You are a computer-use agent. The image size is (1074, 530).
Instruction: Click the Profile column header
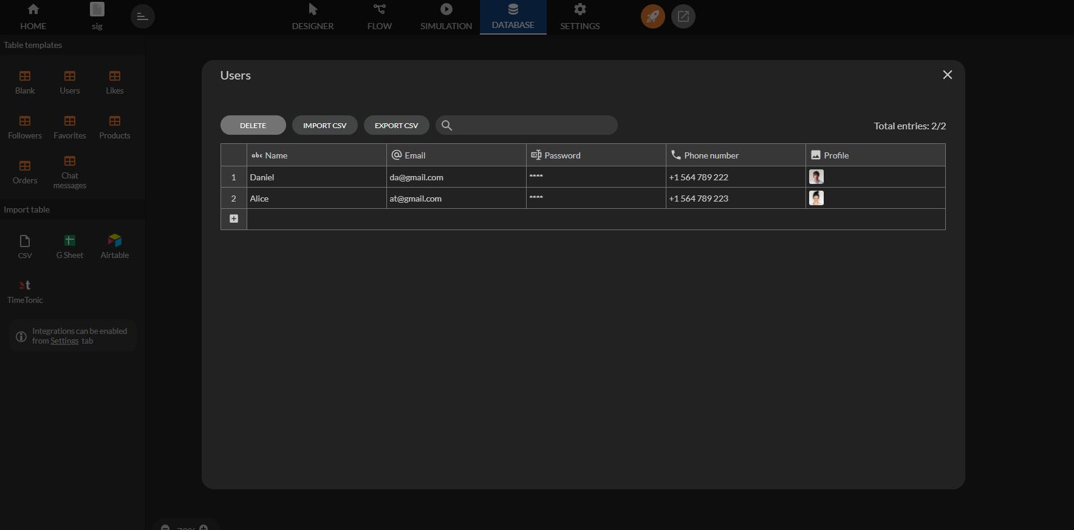coord(875,155)
